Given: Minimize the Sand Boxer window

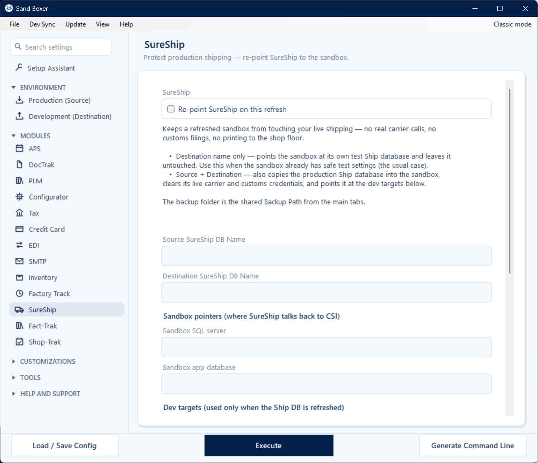Looking at the screenshot, I should coord(475,8).
